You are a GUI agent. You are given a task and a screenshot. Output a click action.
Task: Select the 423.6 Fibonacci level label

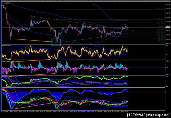point(161,9)
